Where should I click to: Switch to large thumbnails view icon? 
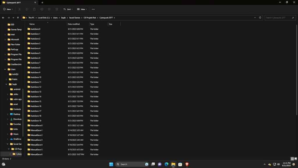click(296, 159)
